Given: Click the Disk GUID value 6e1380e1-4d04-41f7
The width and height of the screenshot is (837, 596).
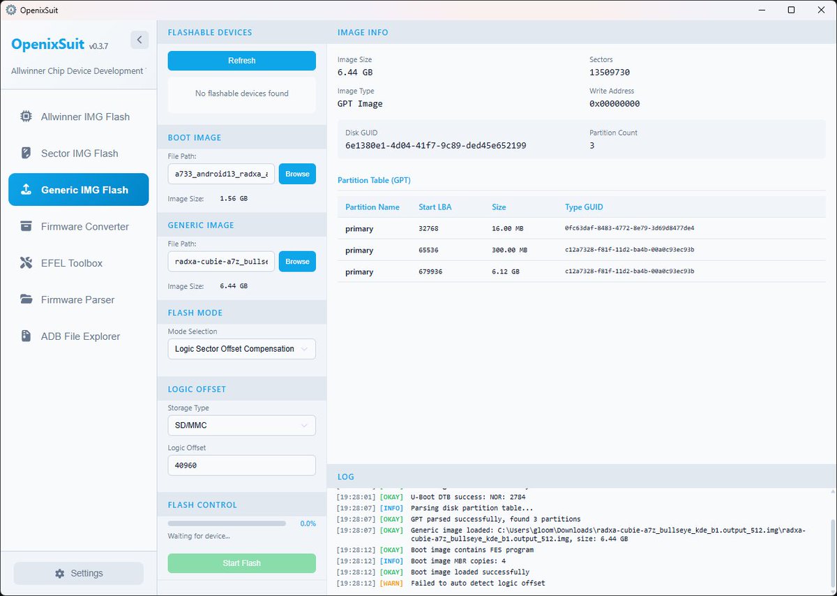Looking at the screenshot, I should point(435,146).
